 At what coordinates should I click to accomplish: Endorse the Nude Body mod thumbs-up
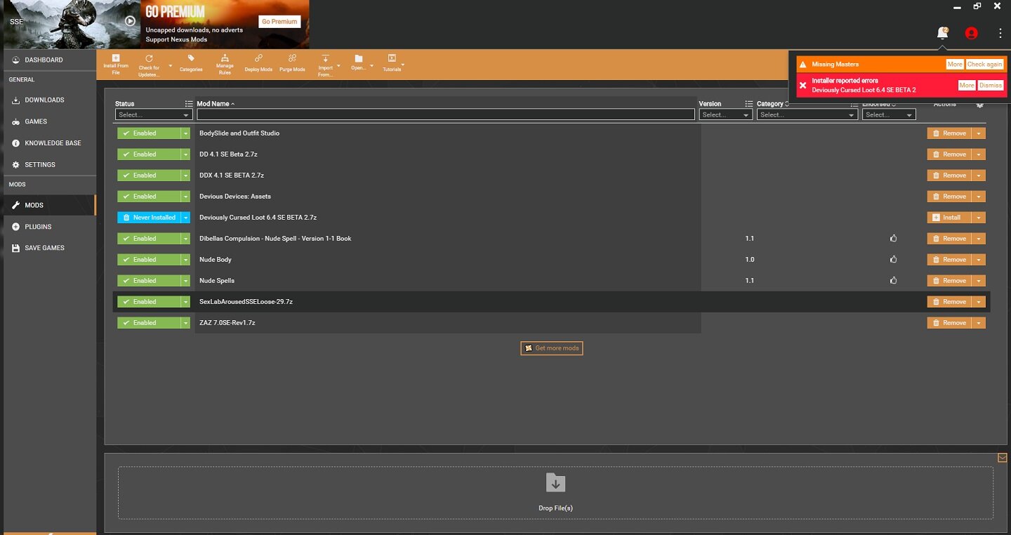(893, 260)
